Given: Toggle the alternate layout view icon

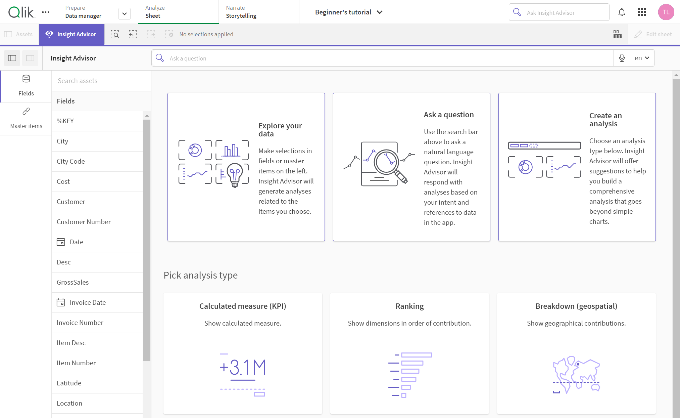Looking at the screenshot, I should tap(30, 58).
